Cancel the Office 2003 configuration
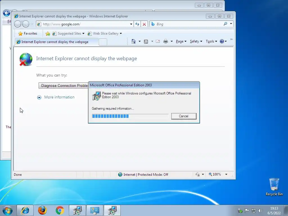Viewport: 288px width, 216px height. click(x=184, y=116)
